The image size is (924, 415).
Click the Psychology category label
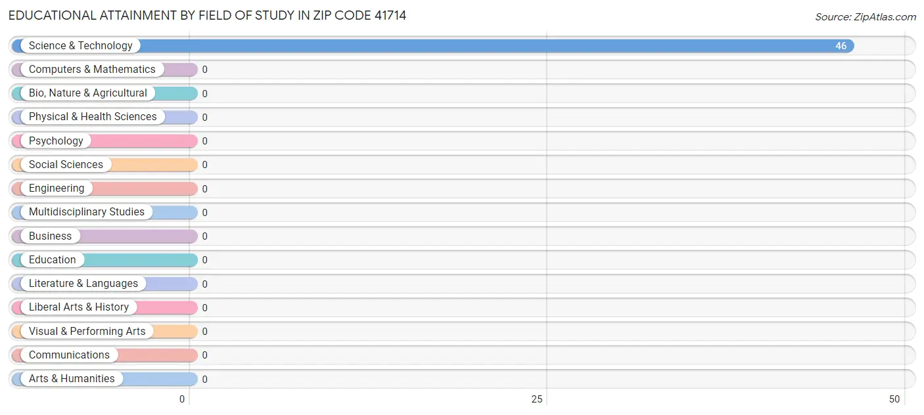[56, 141]
